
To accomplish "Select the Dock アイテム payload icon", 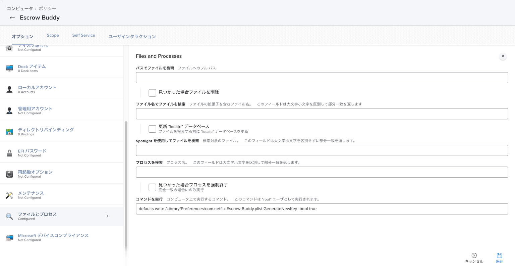I will [x=9, y=68].
